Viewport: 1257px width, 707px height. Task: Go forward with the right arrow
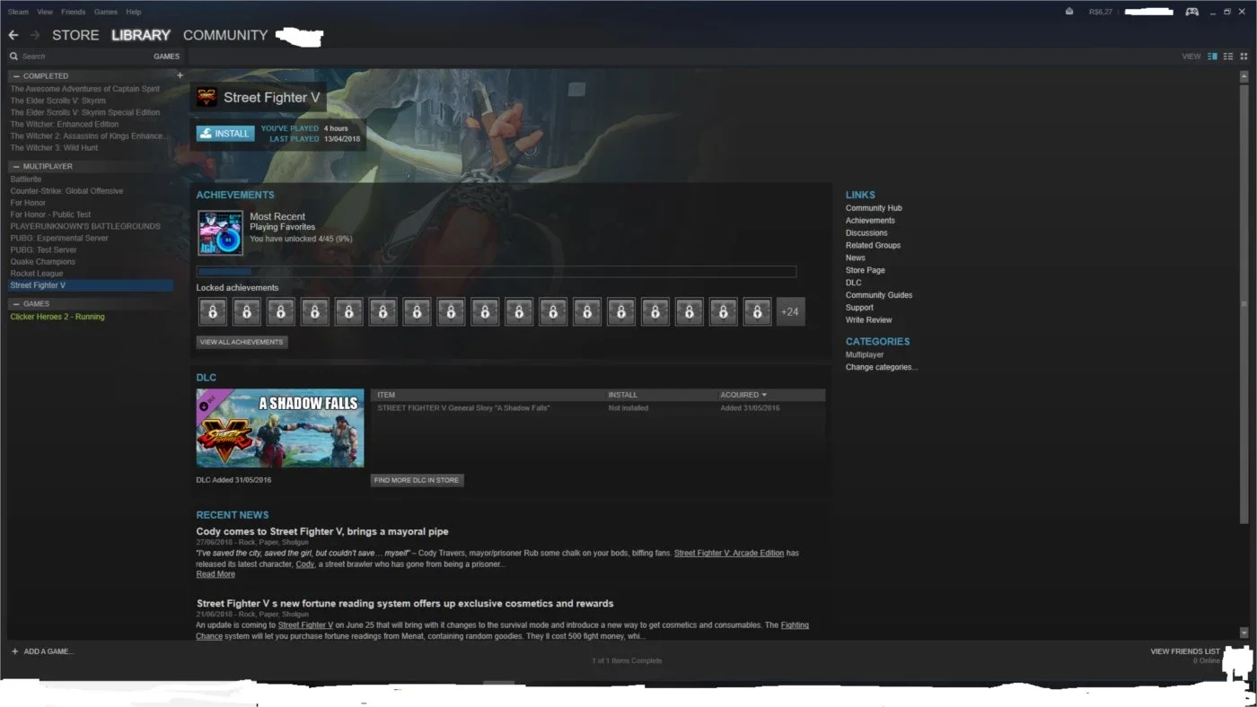pyautogui.click(x=35, y=35)
